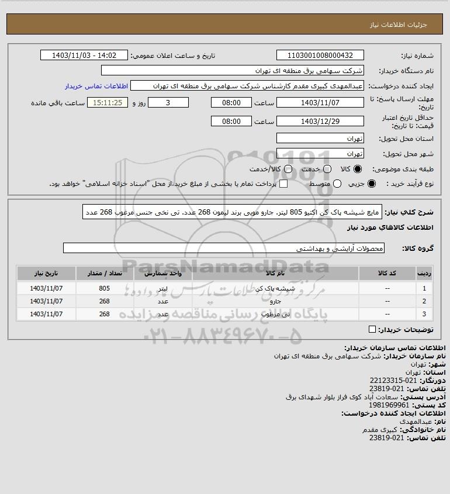Select the کالا radio button
Image resolution: width=450 pixels, height=494 pixels.
coord(358,169)
